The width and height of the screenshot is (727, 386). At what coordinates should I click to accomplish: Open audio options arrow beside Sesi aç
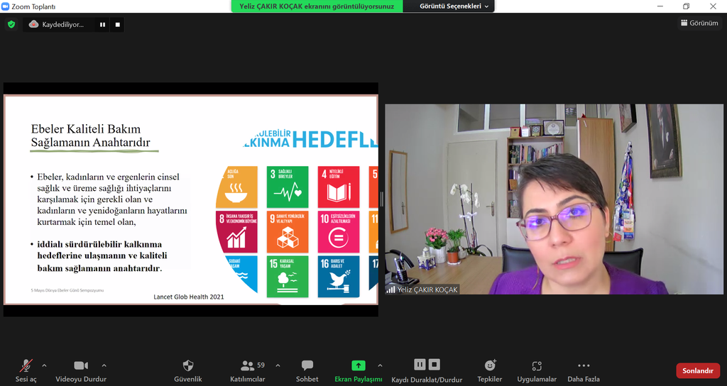pyautogui.click(x=44, y=365)
